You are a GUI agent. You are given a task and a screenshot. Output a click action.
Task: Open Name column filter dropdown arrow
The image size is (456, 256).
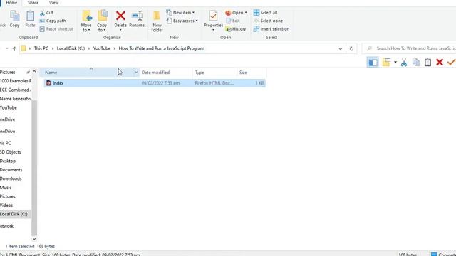136,73
